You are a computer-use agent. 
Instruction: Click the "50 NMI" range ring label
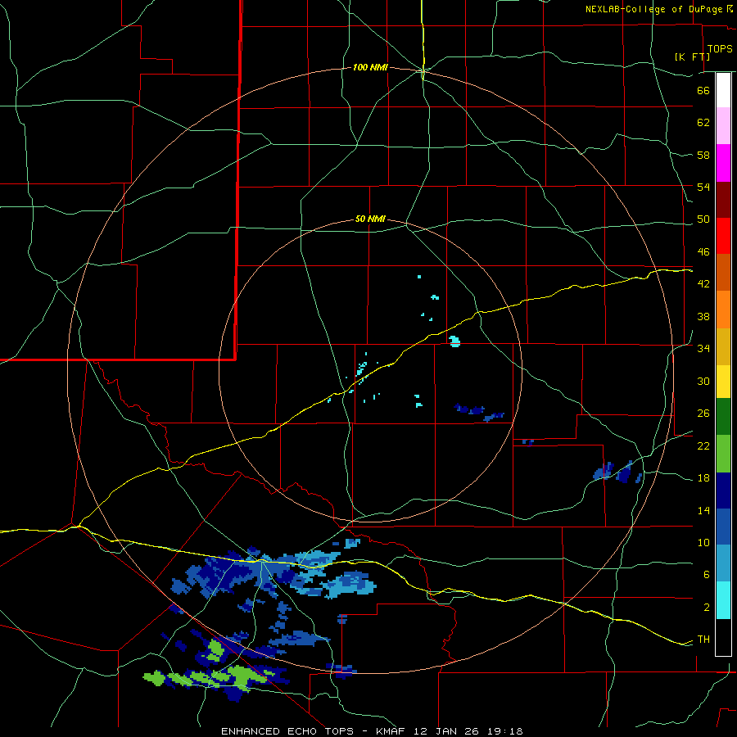point(370,219)
